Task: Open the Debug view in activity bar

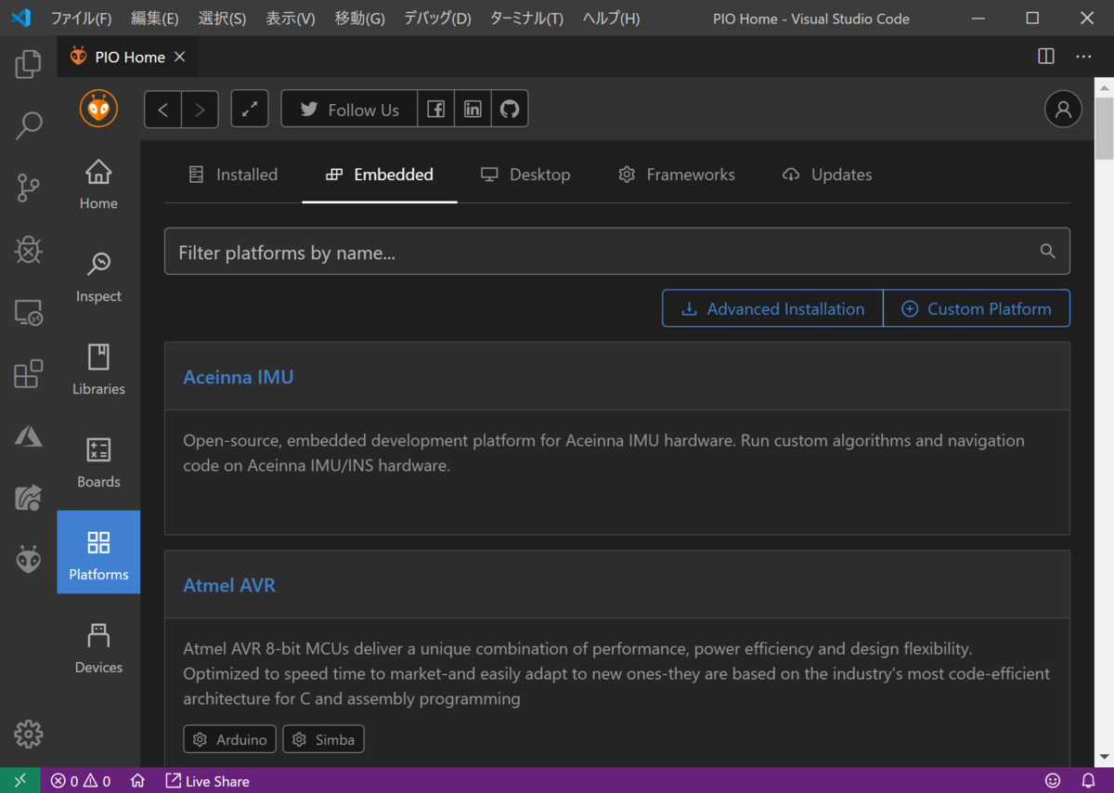Action: [28, 249]
